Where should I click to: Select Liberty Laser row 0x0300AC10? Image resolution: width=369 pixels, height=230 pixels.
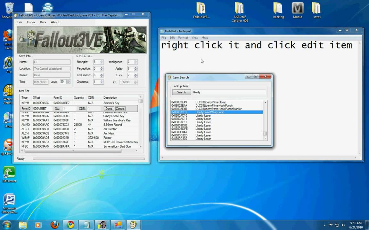217,115
